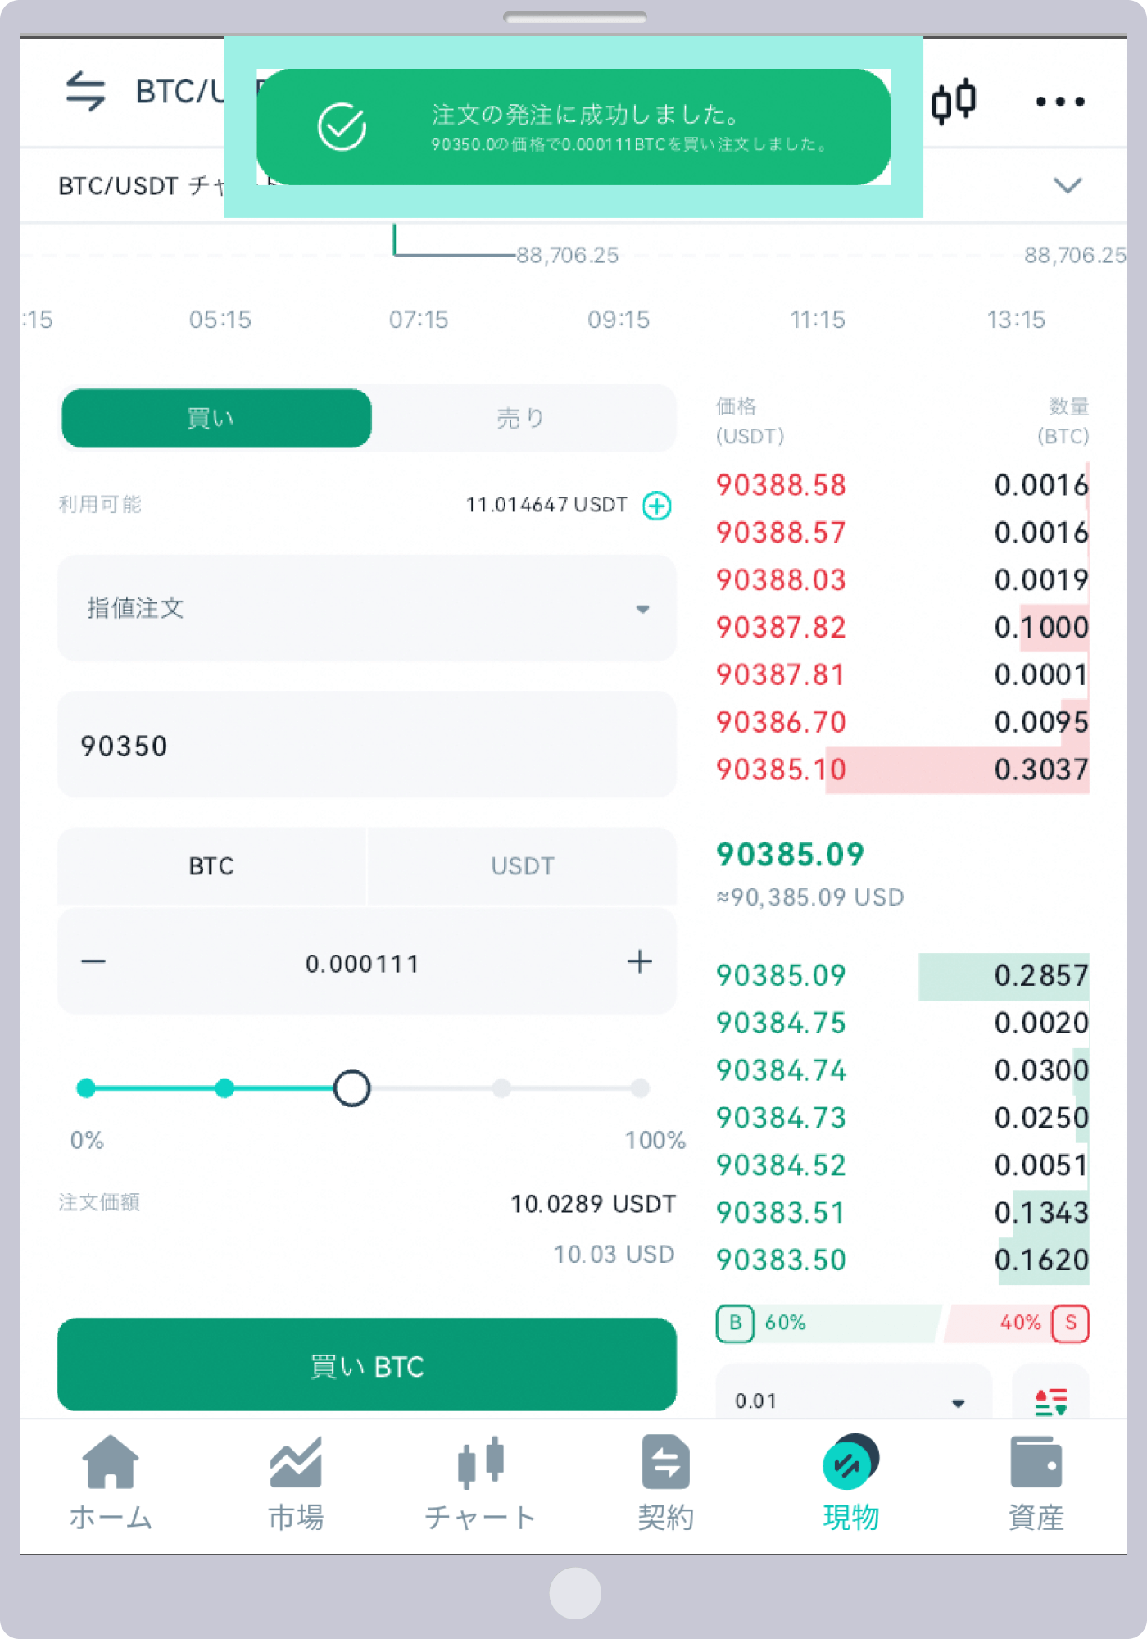This screenshot has width=1147, height=1639.
Task: Select bid price 90384.75
Action: click(x=781, y=1023)
